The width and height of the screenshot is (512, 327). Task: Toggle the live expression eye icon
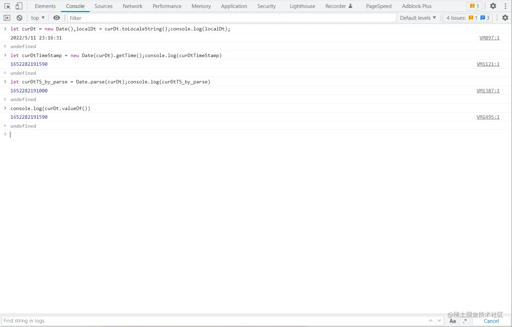pos(56,18)
